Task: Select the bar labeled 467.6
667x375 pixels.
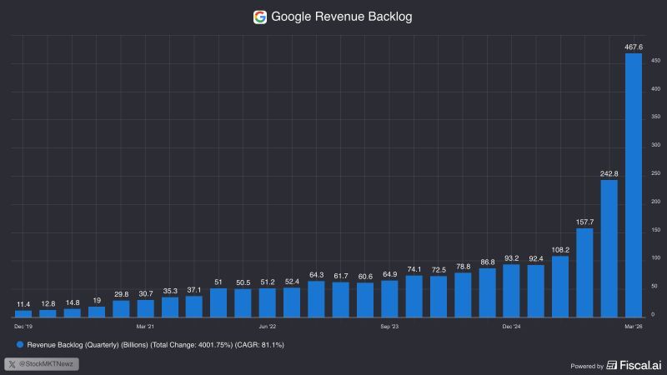Action: tap(634, 185)
